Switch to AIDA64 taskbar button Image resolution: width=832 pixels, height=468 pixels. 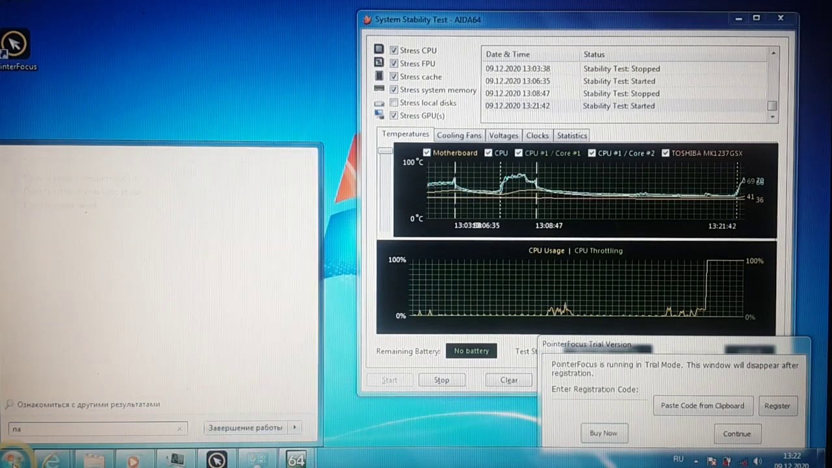click(296, 460)
